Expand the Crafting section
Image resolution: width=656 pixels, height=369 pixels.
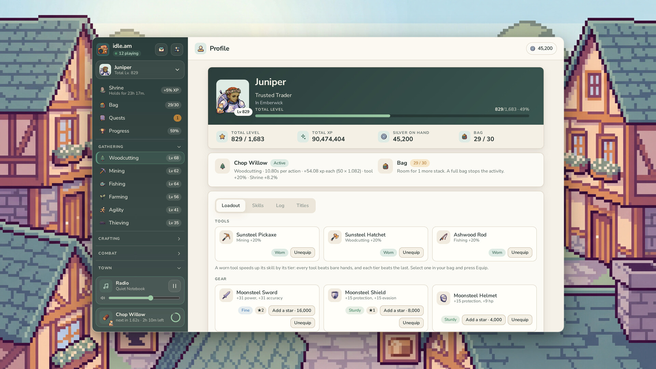tap(140, 238)
